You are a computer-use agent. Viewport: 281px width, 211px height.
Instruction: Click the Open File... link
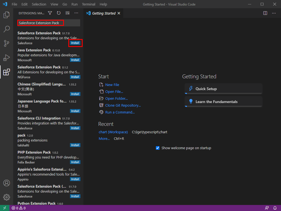click(114, 92)
